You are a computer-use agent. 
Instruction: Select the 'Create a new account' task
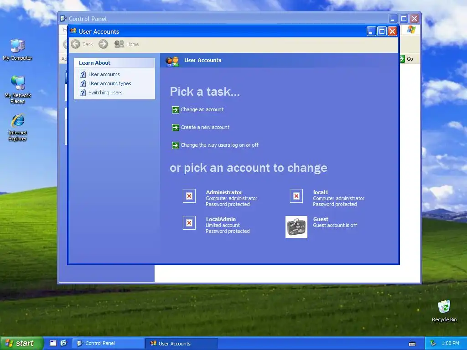pyautogui.click(x=205, y=128)
